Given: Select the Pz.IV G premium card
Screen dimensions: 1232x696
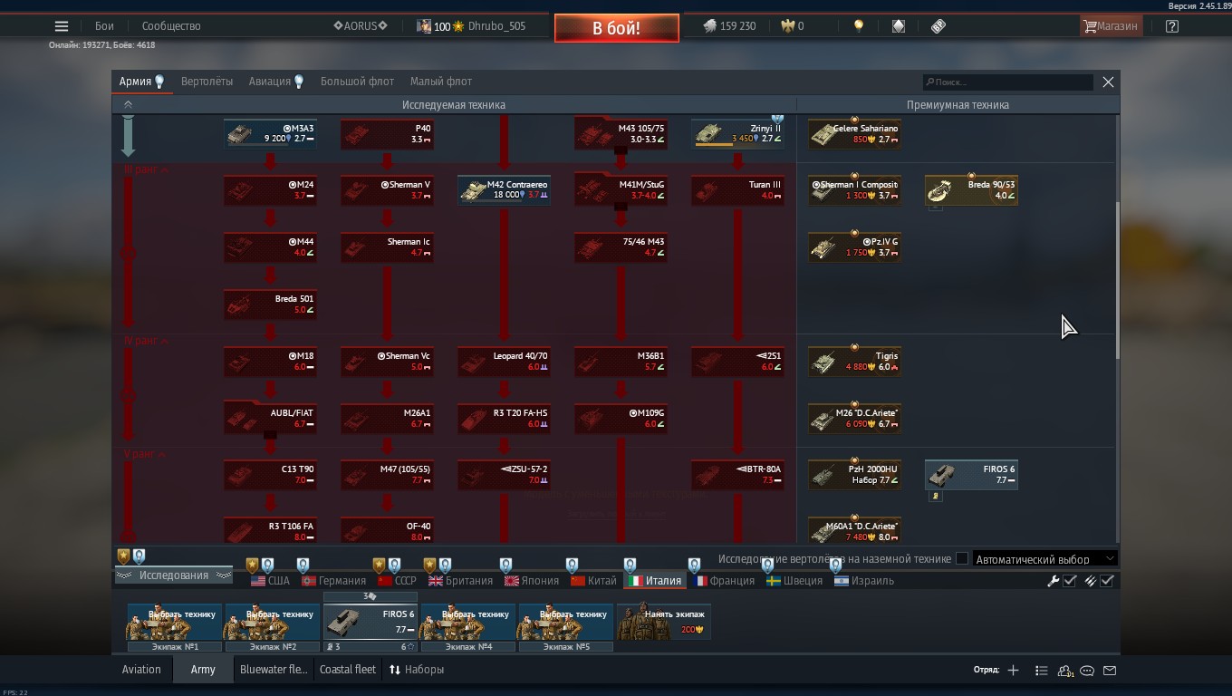Looking at the screenshot, I should coord(854,246).
